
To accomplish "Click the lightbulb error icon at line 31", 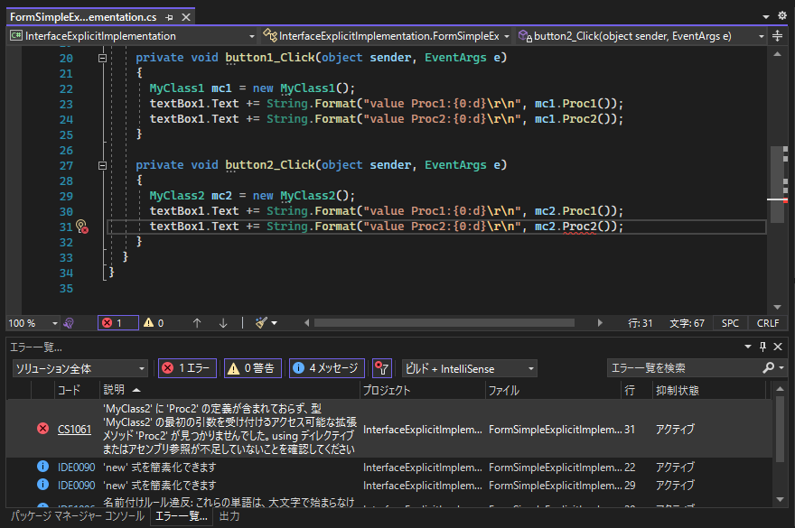I will point(81,227).
